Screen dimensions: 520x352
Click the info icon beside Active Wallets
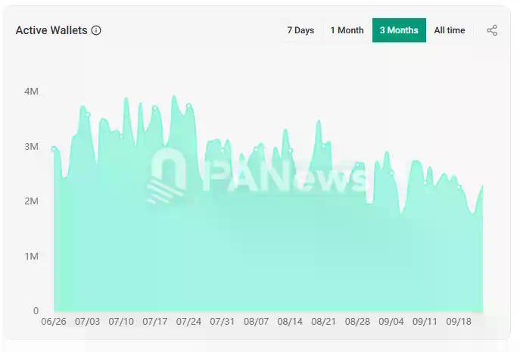tap(96, 30)
